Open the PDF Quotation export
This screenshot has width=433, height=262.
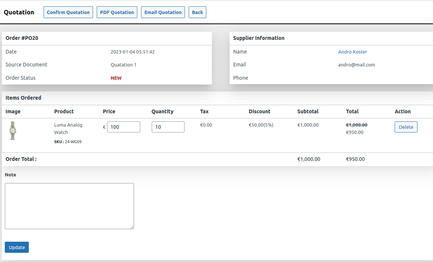click(117, 12)
